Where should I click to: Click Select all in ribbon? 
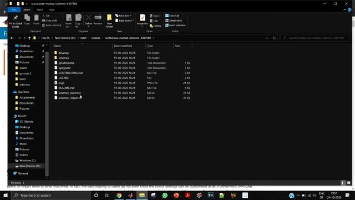pyautogui.click(x=172, y=16)
